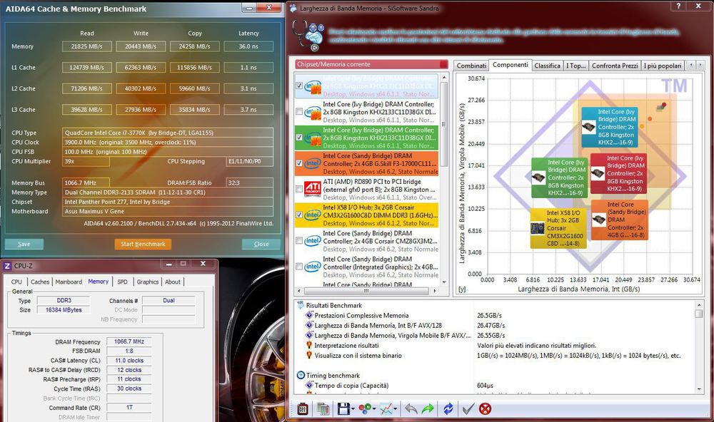Click results panel scrollbar down arrow
The height and width of the screenshot is (422, 714).
coord(699,388)
